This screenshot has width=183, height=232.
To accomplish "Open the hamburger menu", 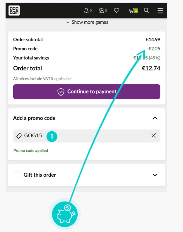I will 160,11.
